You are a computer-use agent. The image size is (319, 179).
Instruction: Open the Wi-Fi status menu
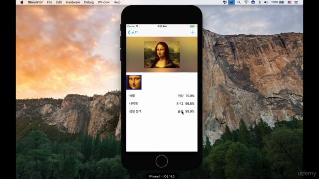tap(246, 2)
